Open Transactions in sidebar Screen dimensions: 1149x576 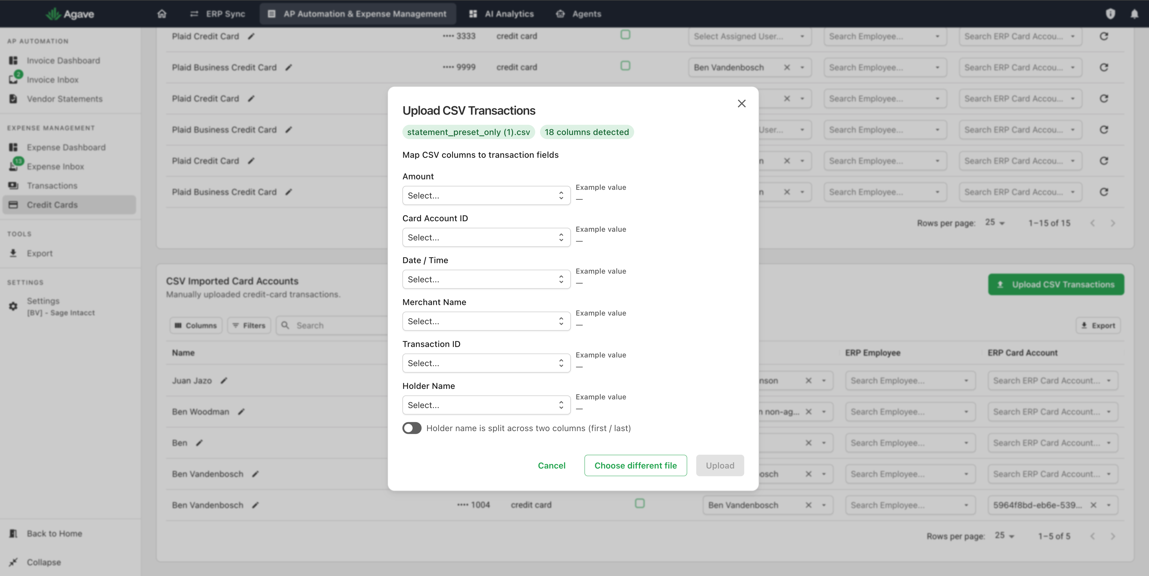pos(52,186)
